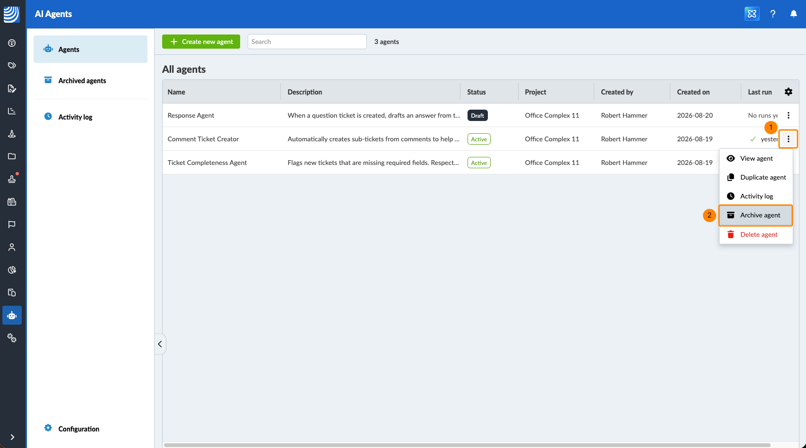The width and height of the screenshot is (806, 448).
Task: Sort by Status column header
Action: 477,92
